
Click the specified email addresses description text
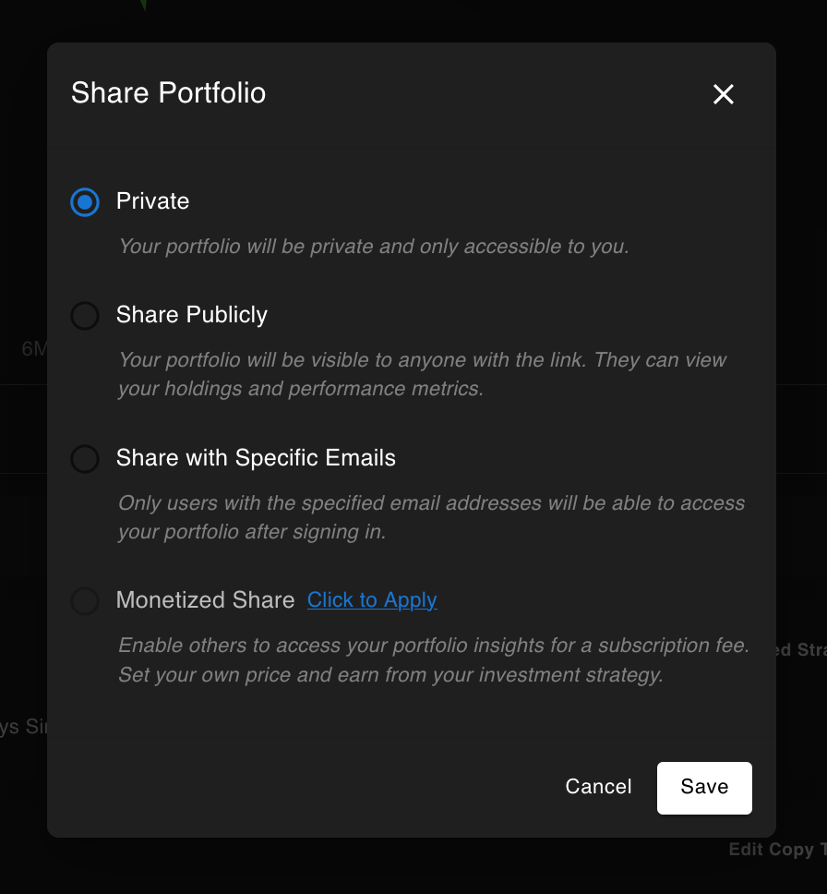point(431,517)
